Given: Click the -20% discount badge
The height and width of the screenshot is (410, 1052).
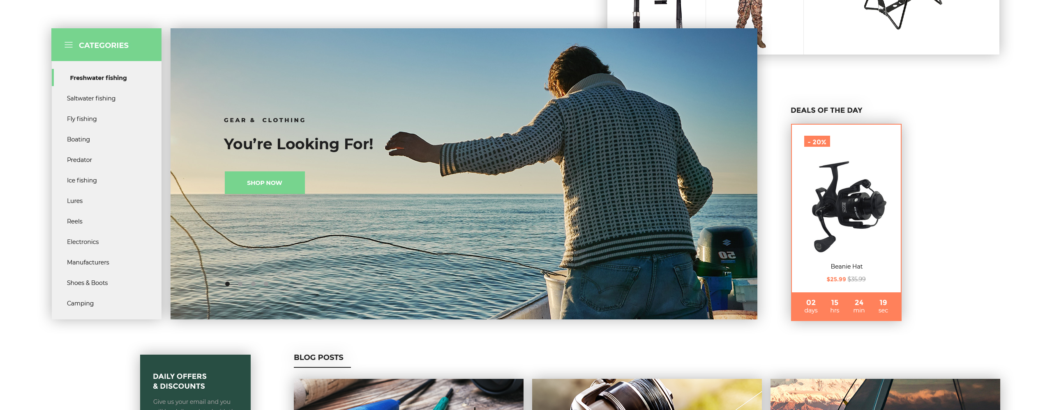Looking at the screenshot, I should (817, 141).
